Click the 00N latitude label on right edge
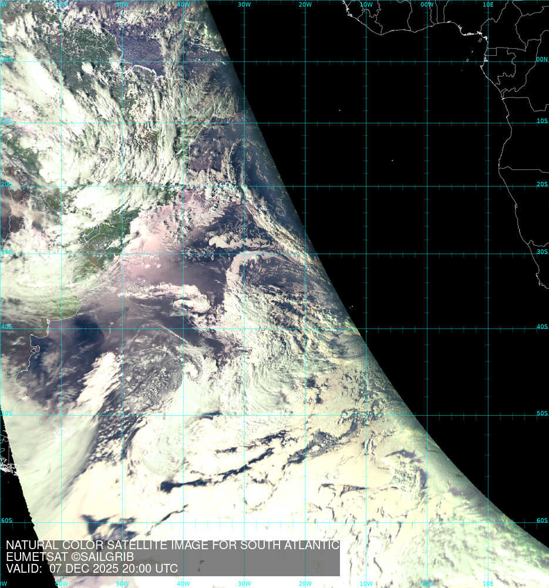549x588 pixels. (541, 59)
